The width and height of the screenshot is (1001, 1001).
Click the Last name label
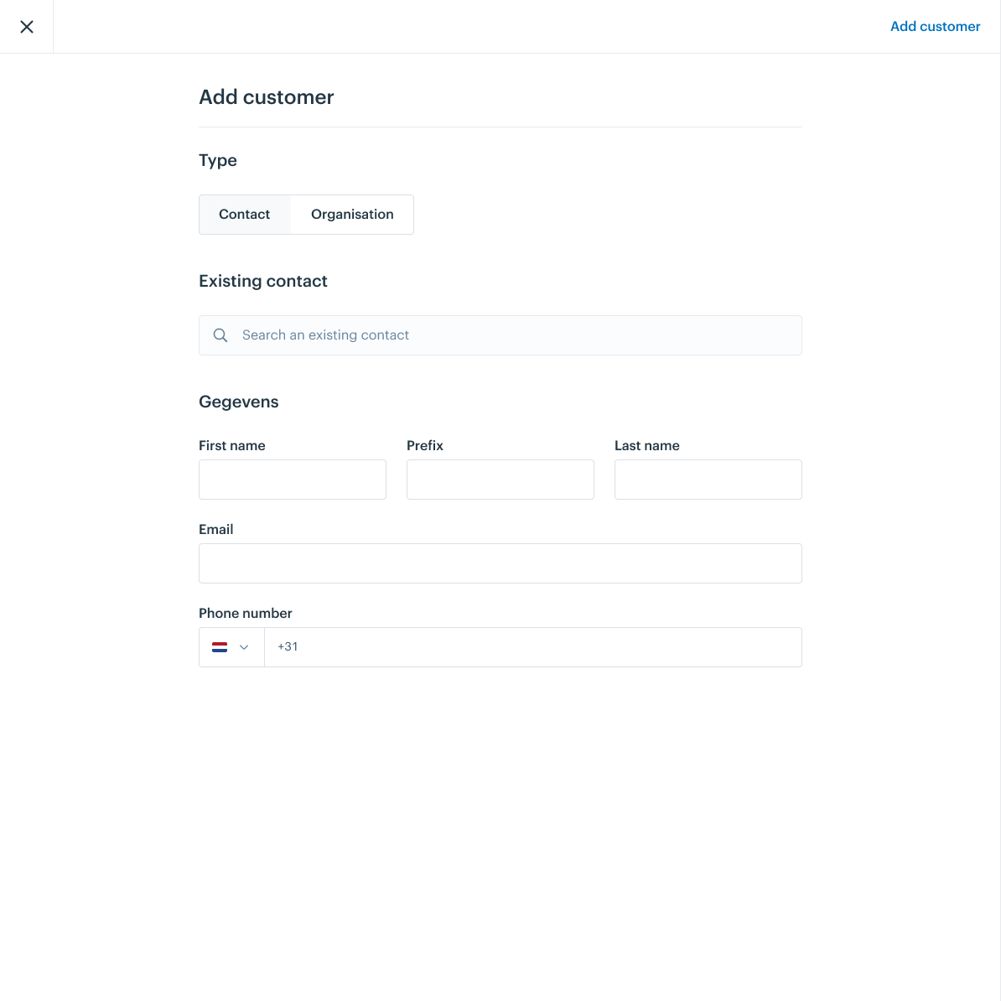pos(646,446)
